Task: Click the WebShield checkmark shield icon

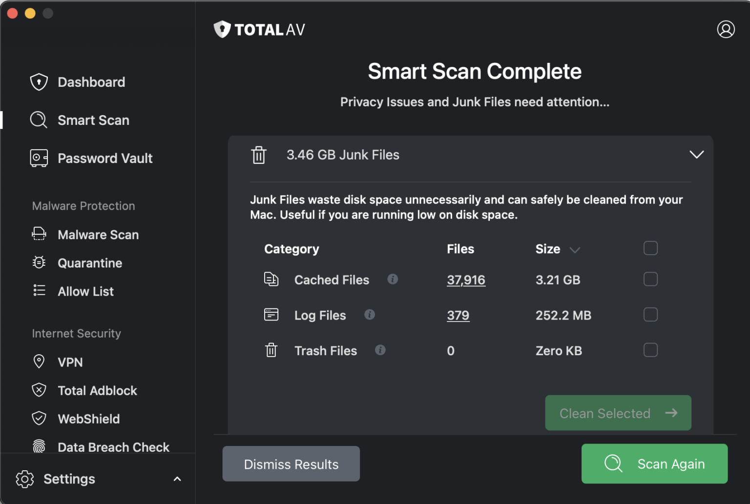Action: click(39, 418)
